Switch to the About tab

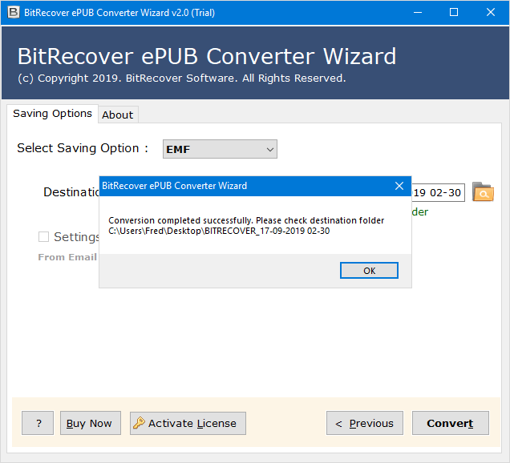118,115
